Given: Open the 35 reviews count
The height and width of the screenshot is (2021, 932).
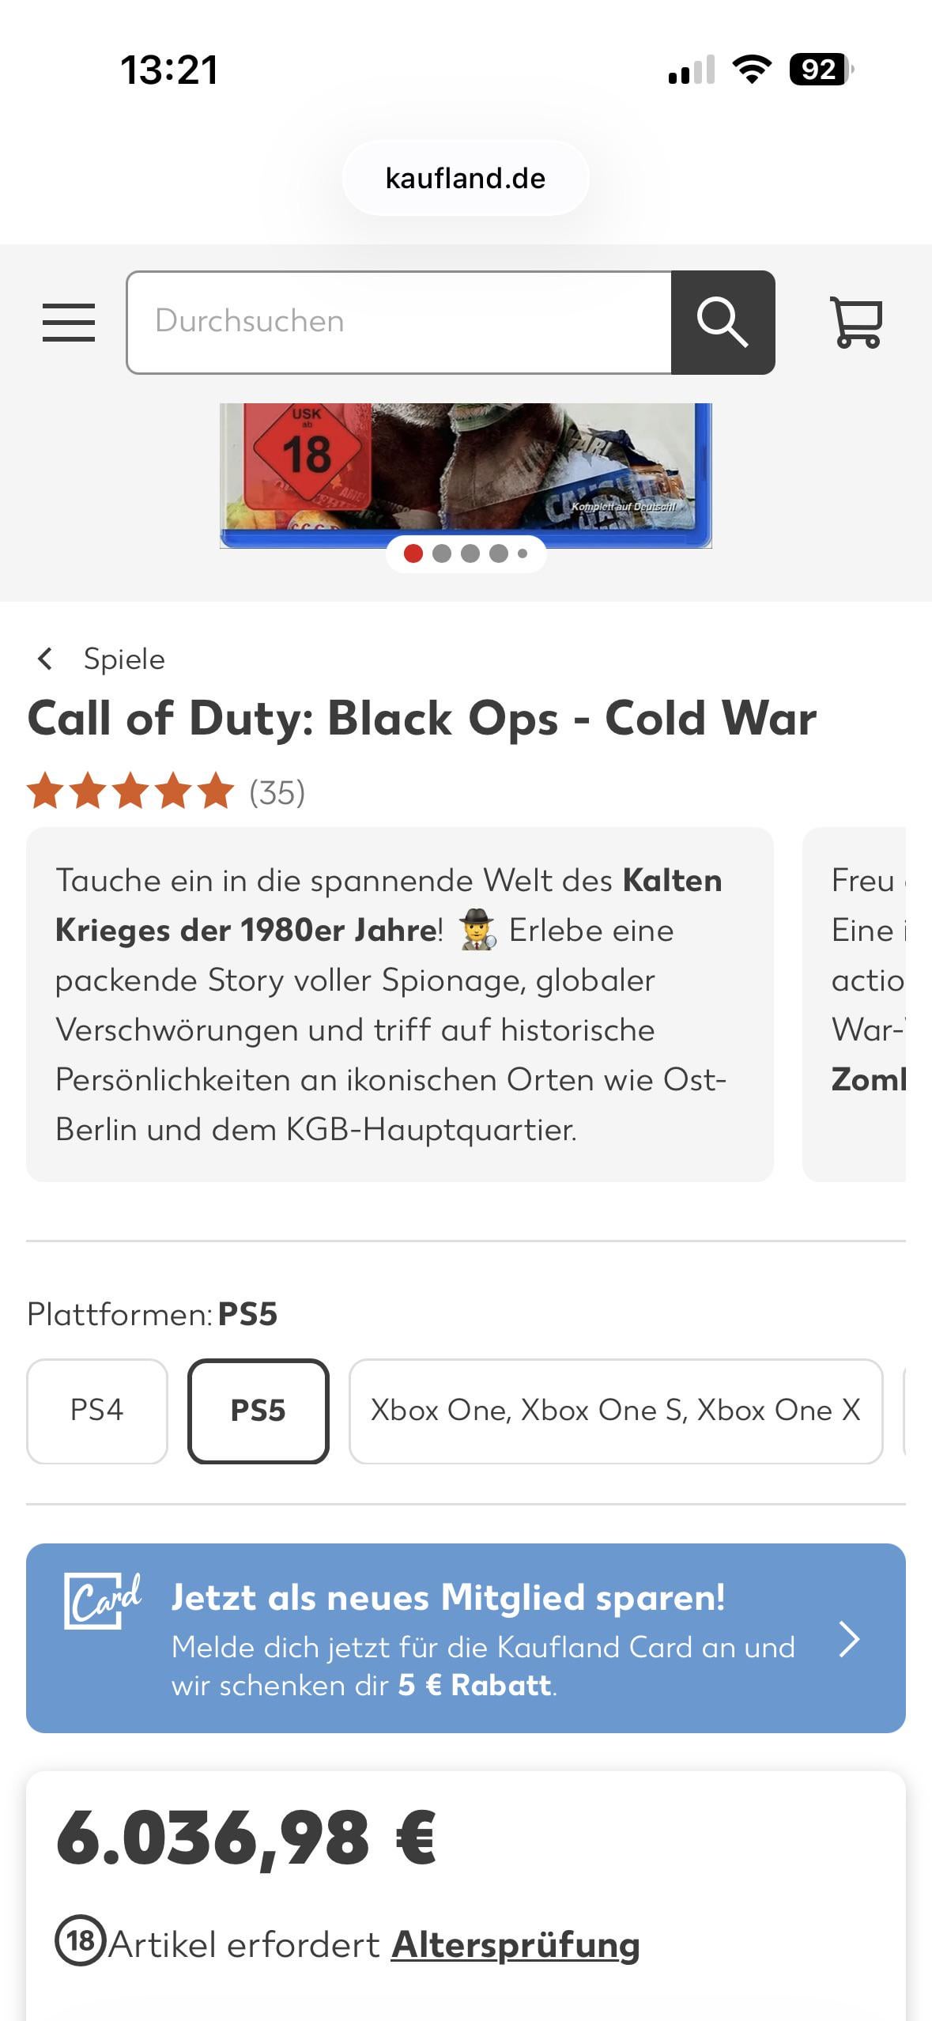Looking at the screenshot, I should click(x=277, y=792).
